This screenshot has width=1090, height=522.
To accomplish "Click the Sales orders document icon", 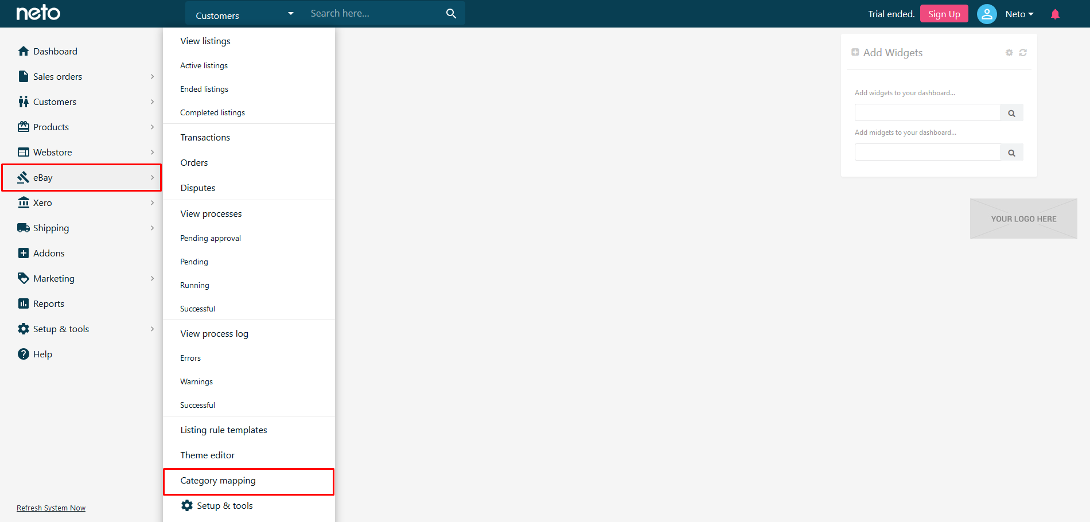I will click(x=24, y=76).
